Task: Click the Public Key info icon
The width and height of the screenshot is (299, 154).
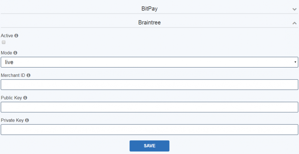Action: (25, 98)
